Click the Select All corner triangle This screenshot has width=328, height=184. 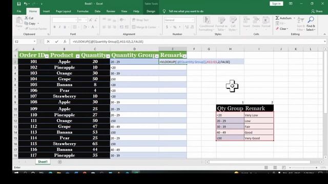coord(16,49)
